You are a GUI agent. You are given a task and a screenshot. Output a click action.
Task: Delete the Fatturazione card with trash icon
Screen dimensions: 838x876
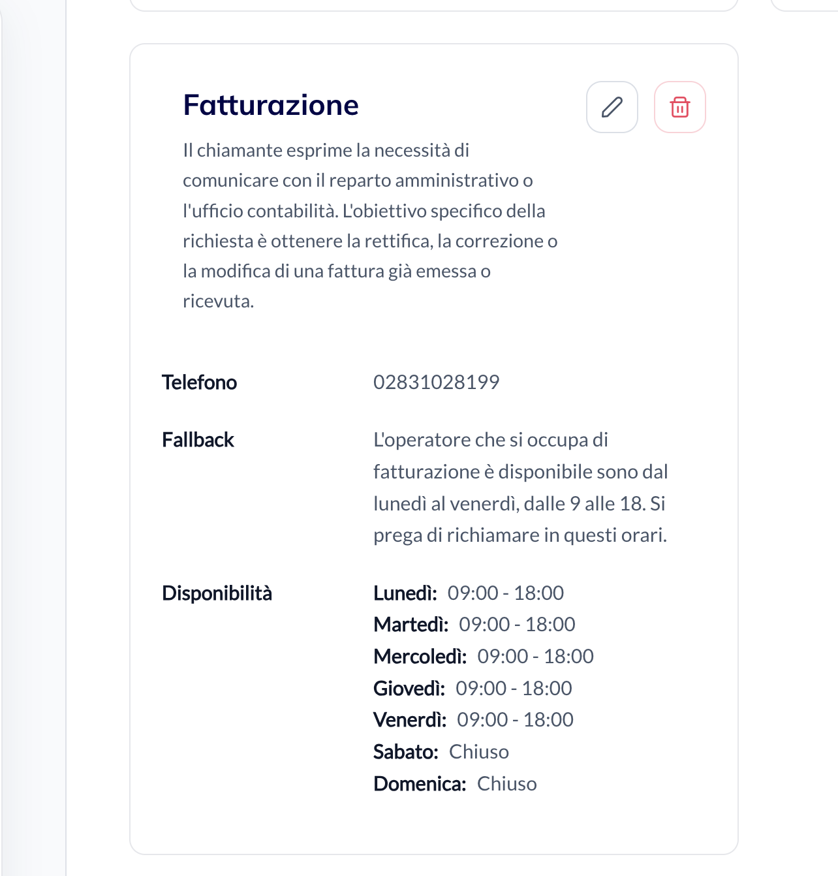tap(679, 107)
